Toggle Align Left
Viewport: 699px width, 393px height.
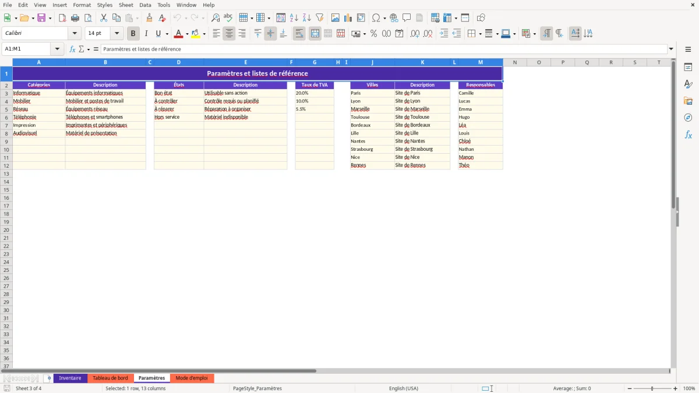[216, 34]
